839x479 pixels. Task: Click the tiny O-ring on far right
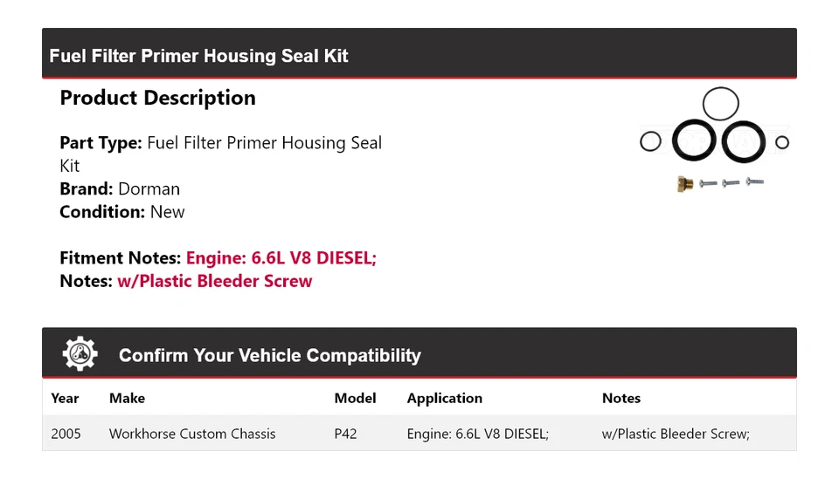(x=782, y=142)
